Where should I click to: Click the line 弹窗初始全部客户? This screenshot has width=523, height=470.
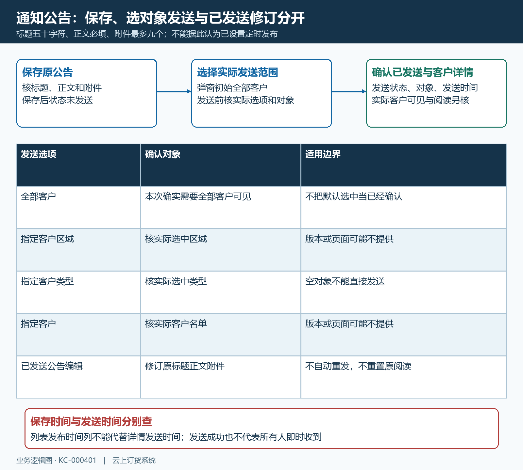pyautogui.click(x=232, y=88)
